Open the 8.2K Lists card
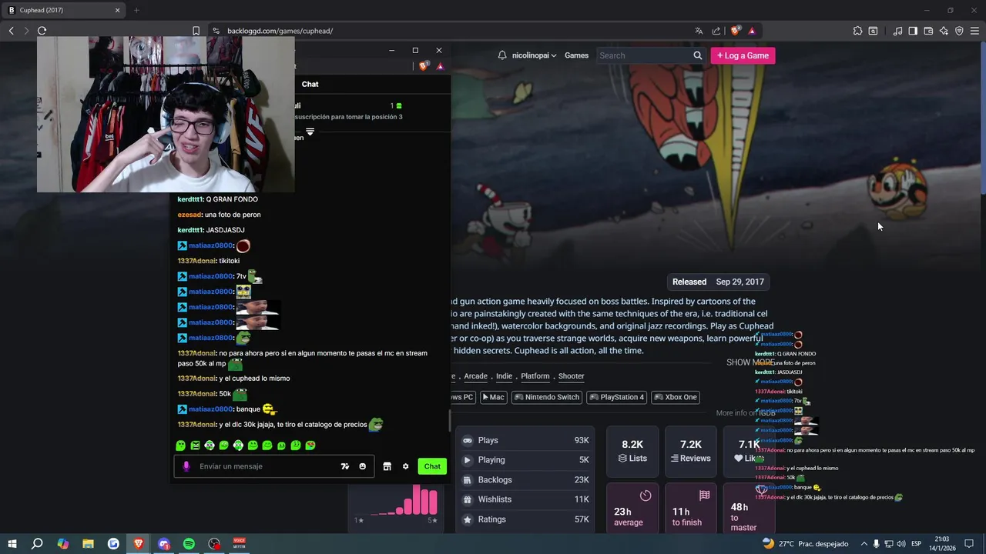 click(632, 452)
